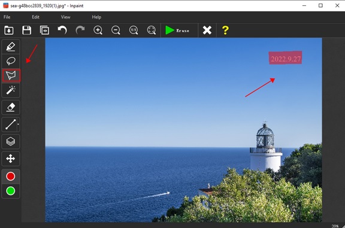Maximize the Inpaint window
Screen dimensions: 345x228
pyautogui.click(x=320, y=5)
